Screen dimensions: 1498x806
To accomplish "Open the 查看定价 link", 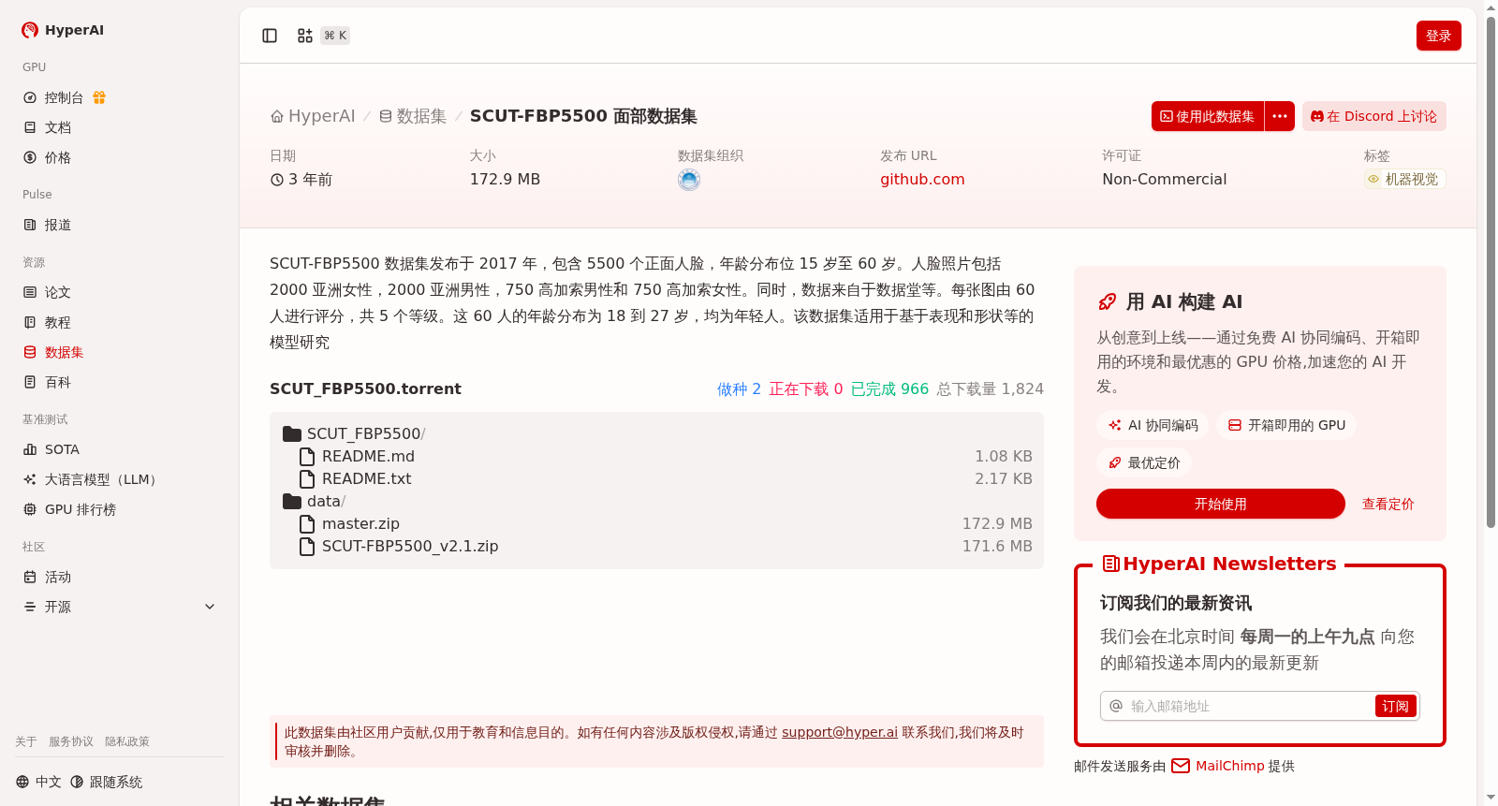I will (1388, 504).
